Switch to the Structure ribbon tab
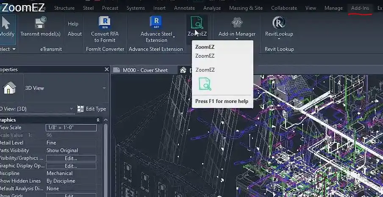Viewport: 383px width, 197px height. 64,8
